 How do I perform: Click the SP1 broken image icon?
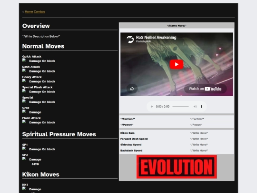coord(24,149)
